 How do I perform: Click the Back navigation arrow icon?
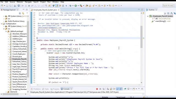coord(113,5)
